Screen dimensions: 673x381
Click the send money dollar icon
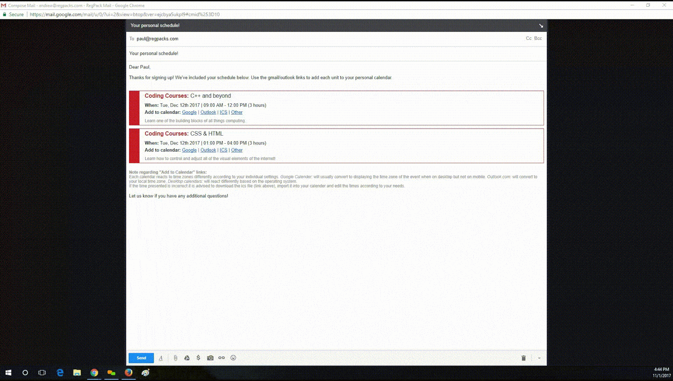coord(198,358)
